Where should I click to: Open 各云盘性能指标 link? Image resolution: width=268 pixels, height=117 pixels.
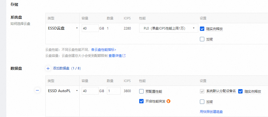tap(103, 50)
